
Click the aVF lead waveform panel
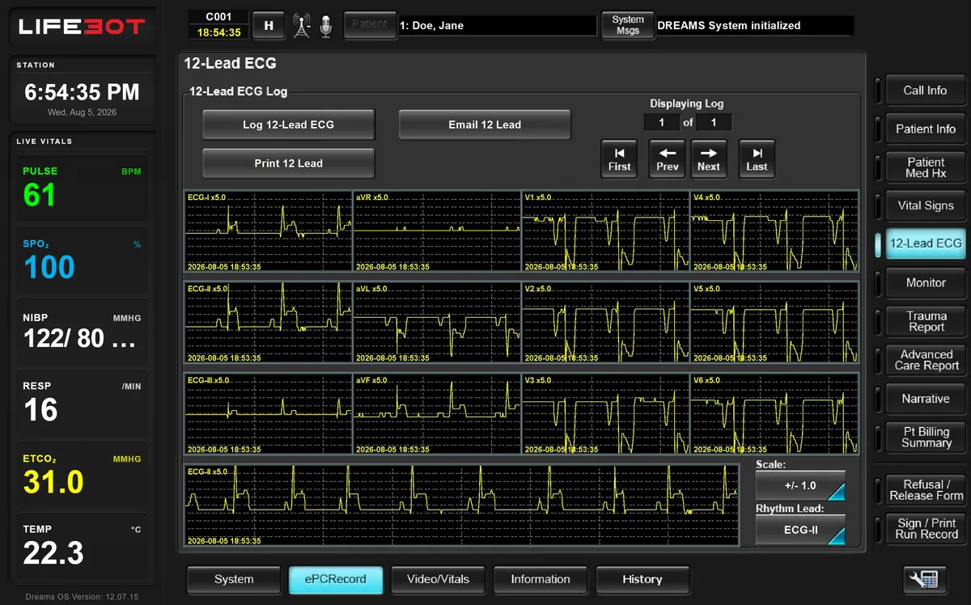tap(437, 413)
